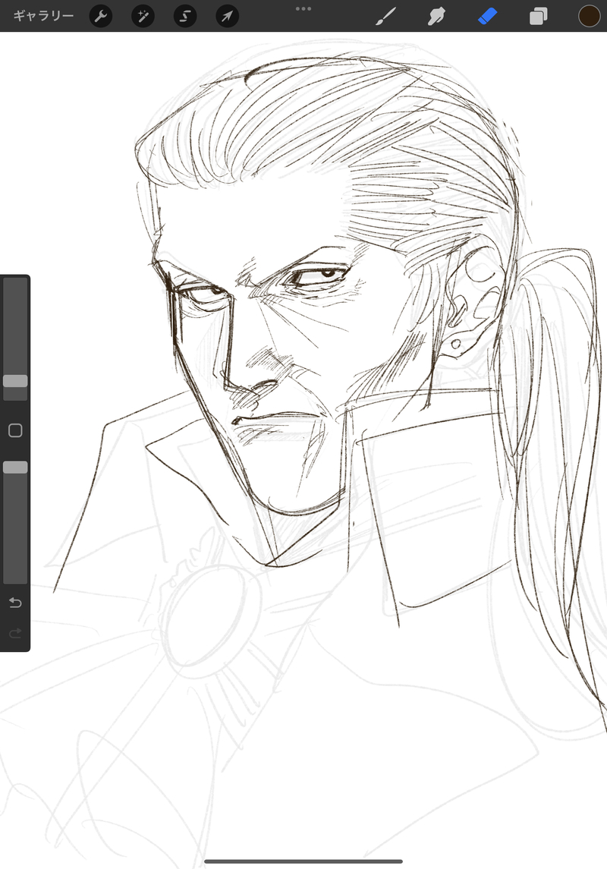Activate the Selection S tool
The height and width of the screenshot is (869, 607).
pos(185,16)
